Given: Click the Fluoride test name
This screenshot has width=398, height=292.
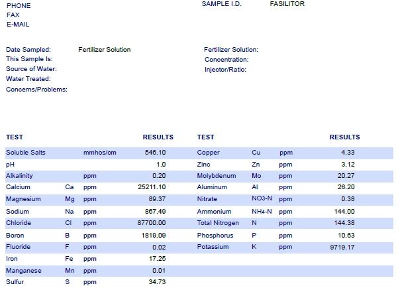Looking at the screenshot, I should [x=18, y=247].
